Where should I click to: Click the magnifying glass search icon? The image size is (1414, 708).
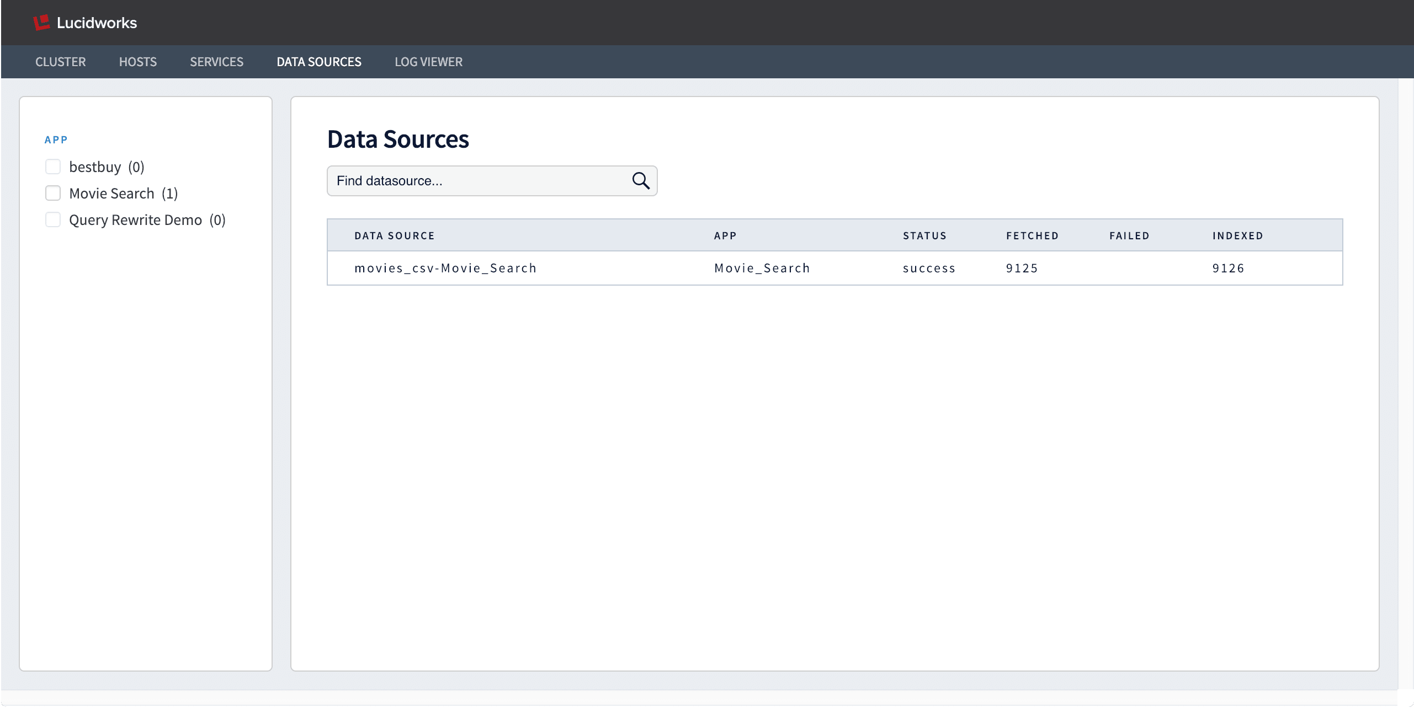640,180
